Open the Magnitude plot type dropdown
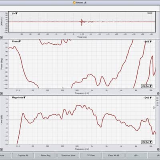 (x=19, y=98)
